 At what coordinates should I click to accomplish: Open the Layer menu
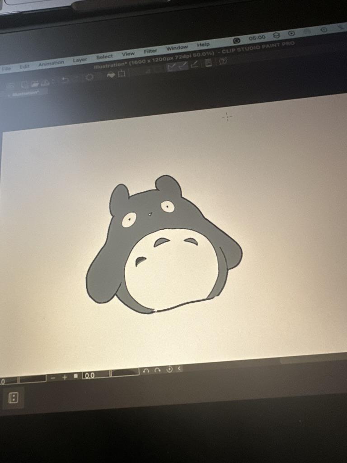80,60
